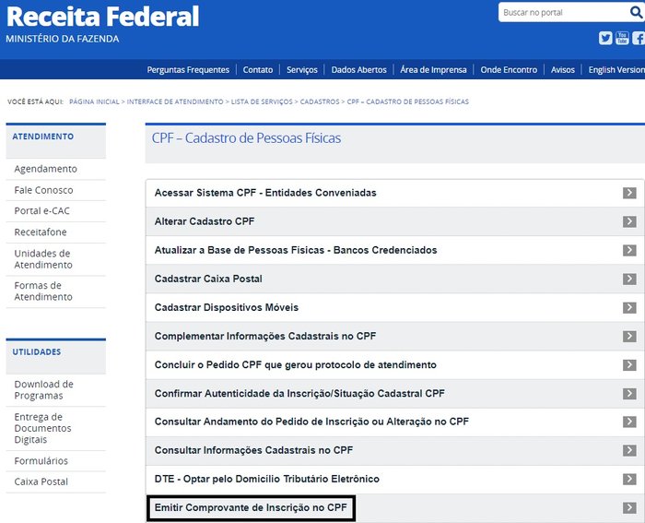Go to Interface de Atendimento breadcrumb
The image size is (645, 523).
pyautogui.click(x=175, y=101)
